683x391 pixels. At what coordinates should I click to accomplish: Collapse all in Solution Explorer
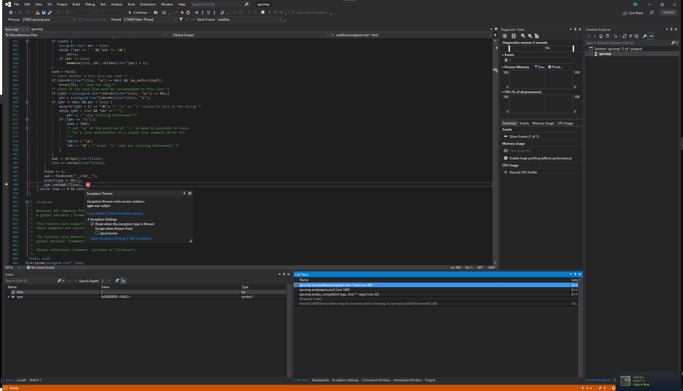point(631,36)
